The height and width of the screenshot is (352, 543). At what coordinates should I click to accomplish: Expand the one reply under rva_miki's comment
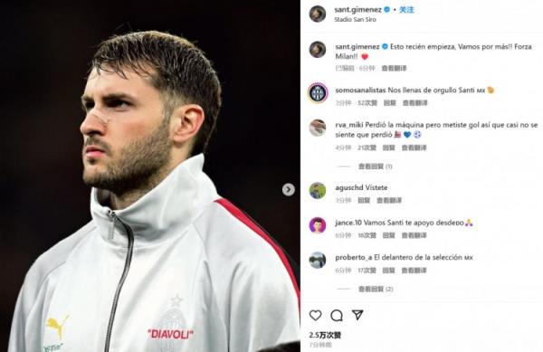click(376, 166)
